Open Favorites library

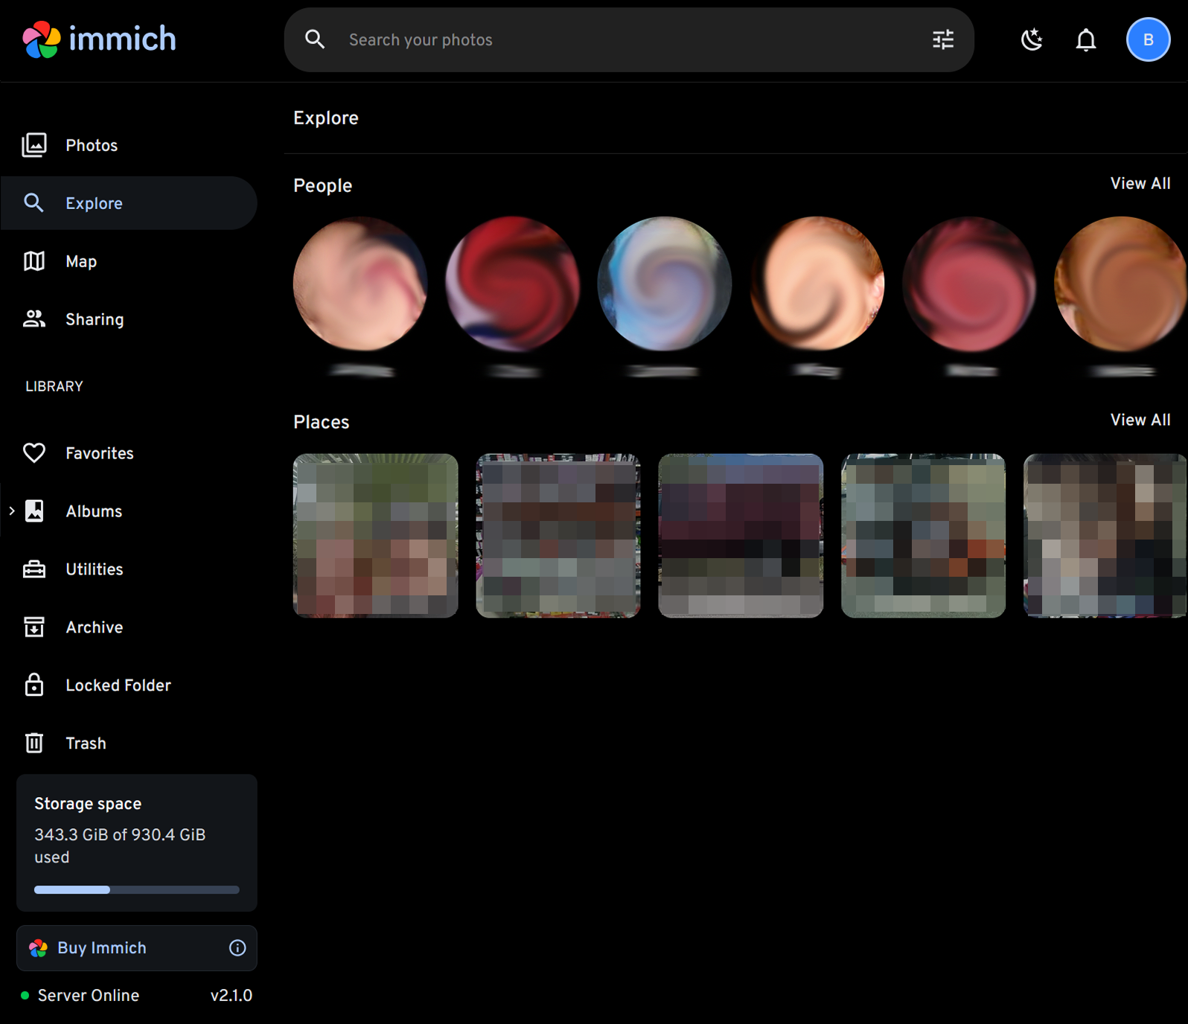[129, 453]
